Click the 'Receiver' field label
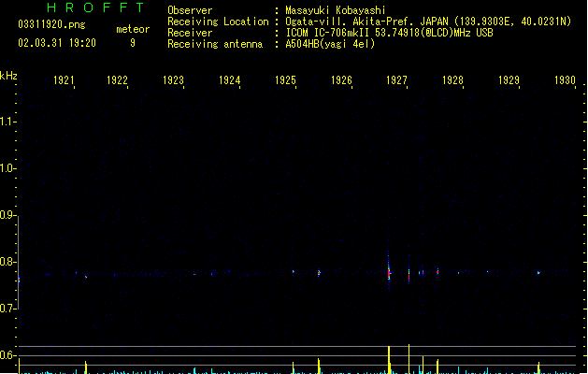This screenshot has width=588, height=374. (x=190, y=33)
